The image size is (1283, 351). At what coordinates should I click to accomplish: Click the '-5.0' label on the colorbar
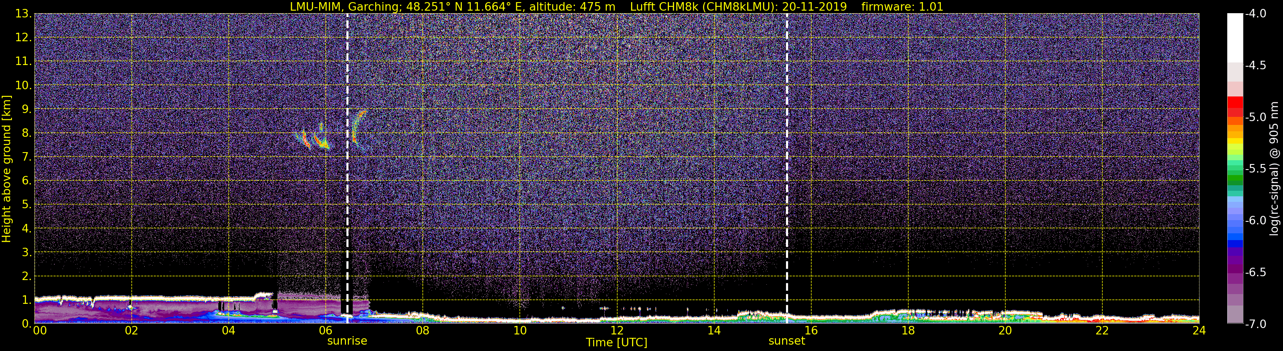1255,117
